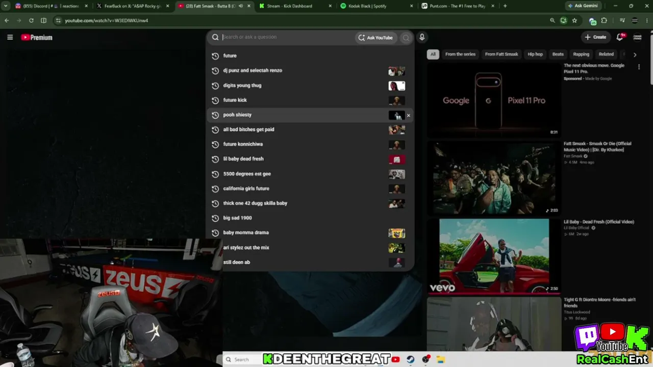Open the browser zoom magnifier icon
This screenshot has width=653, height=367.
click(x=552, y=20)
